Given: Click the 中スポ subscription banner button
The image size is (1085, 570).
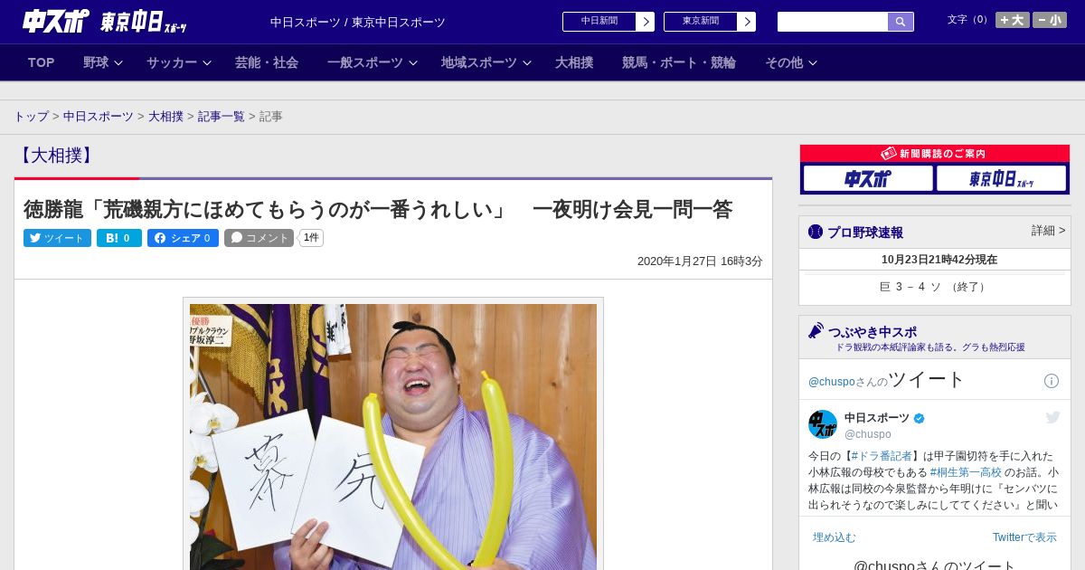Looking at the screenshot, I should [868, 178].
